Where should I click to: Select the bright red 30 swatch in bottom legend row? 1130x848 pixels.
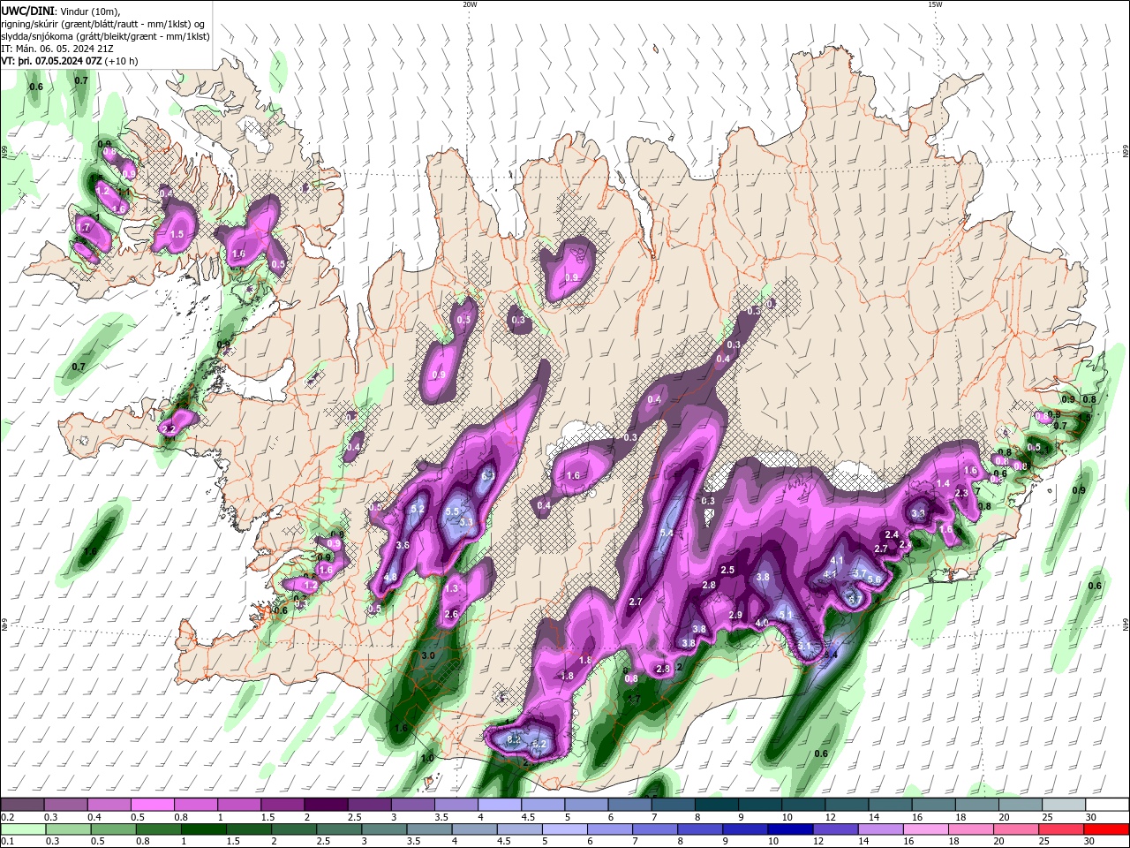1107,829
